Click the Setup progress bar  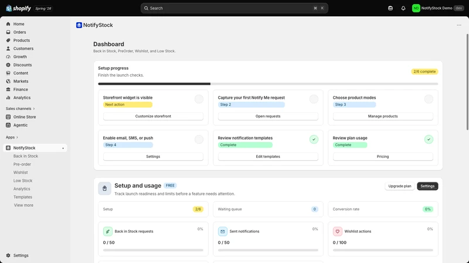[268, 84]
